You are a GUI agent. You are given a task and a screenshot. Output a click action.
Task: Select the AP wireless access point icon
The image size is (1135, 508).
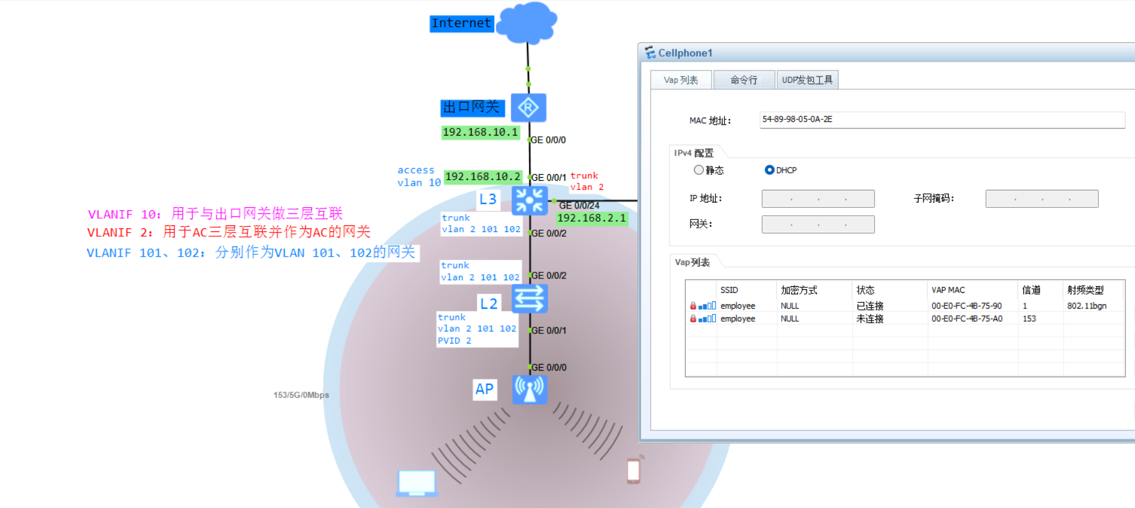click(530, 389)
